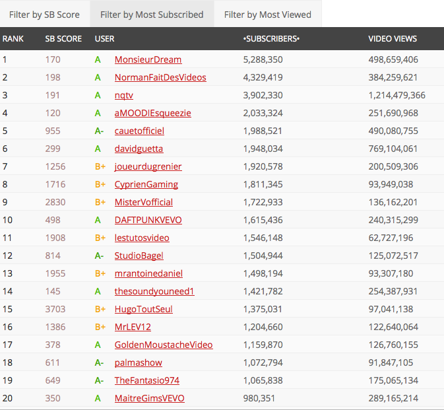Click the A grade beside DAFTPUNKVEVO
The height and width of the screenshot is (410, 444).
(98, 220)
